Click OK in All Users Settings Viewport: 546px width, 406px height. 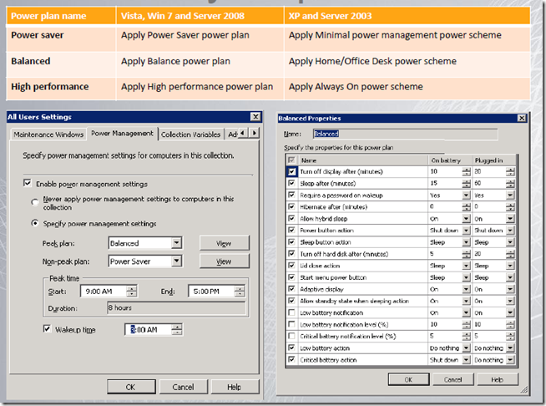click(131, 387)
